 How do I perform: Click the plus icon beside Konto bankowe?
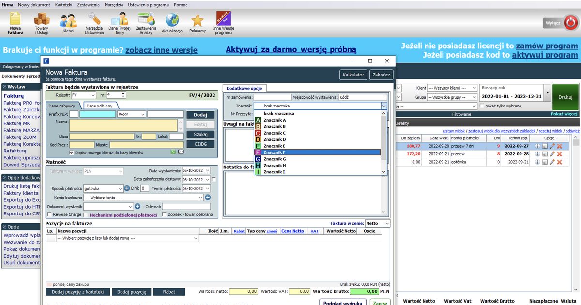click(208, 198)
